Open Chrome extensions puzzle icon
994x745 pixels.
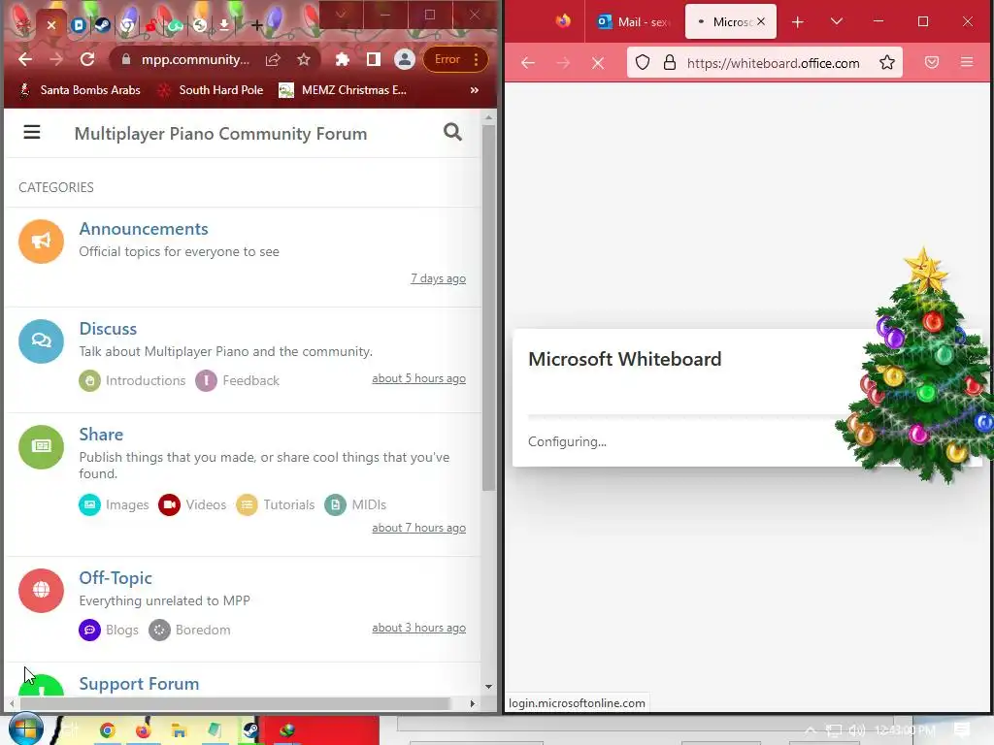click(x=343, y=59)
